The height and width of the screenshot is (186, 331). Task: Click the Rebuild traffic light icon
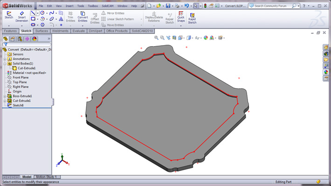pyautogui.click(x=205, y=6)
